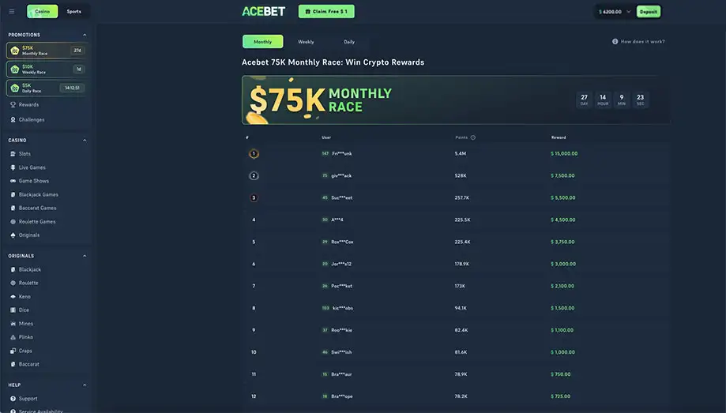The height and width of the screenshot is (413, 726).
Task: Click the 94.1K points value
Action: pyautogui.click(x=461, y=308)
